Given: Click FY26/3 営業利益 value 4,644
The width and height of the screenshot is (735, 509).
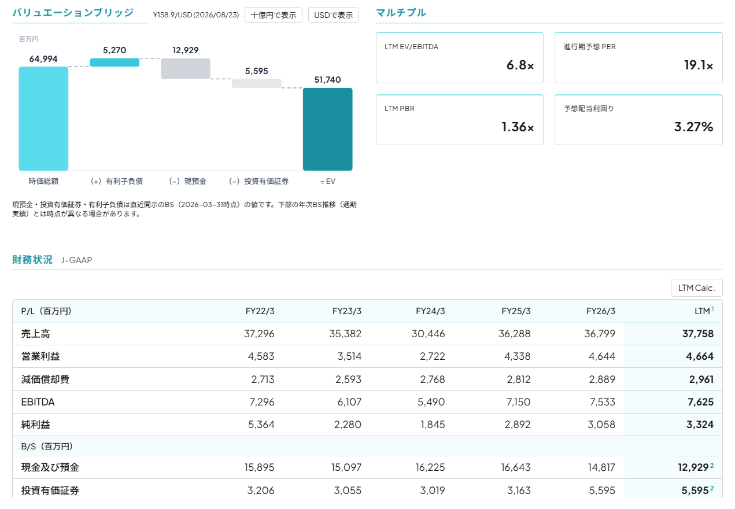Looking at the screenshot, I should pyautogui.click(x=602, y=356).
